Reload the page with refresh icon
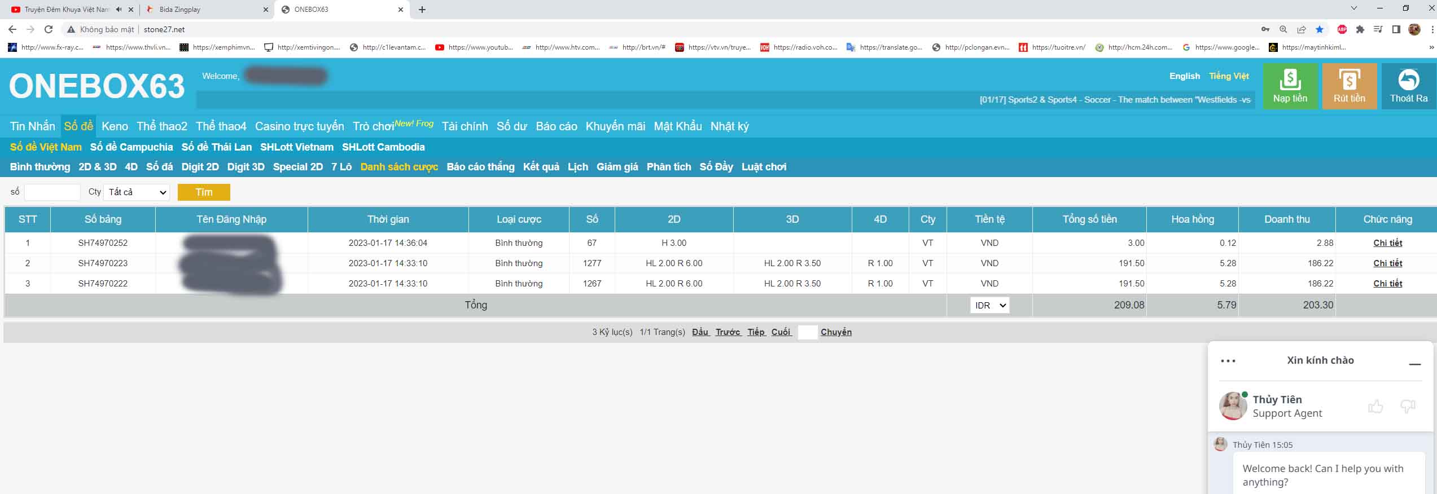The height and width of the screenshot is (494, 1437). coord(49,29)
